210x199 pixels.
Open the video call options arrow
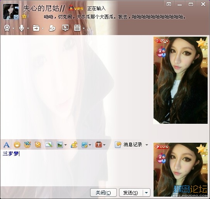pos(14,28)
